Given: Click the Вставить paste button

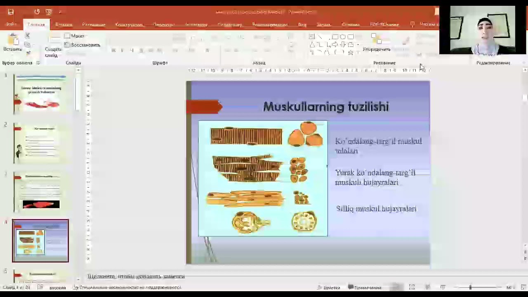Looking at the screenshot, I should (x=13, y=43).
